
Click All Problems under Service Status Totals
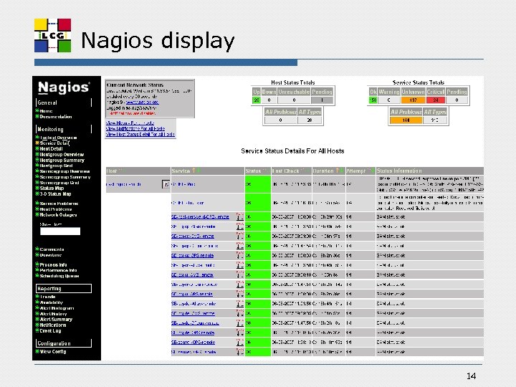point(406,112)
